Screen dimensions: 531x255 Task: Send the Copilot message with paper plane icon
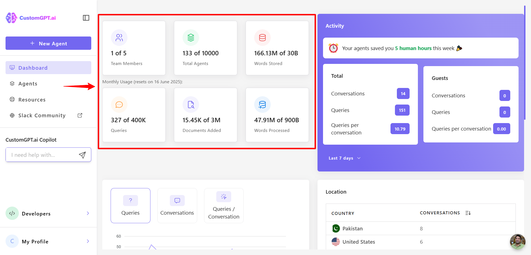pyautogui.click(x=82, y=155)
